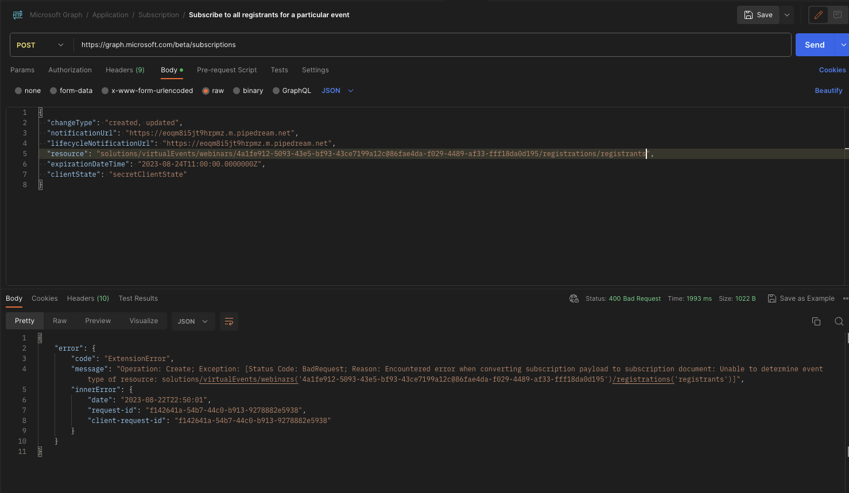The height and width of the screenshot is (493, 849).
Task: Open the POST method dropdown
Action: (41, 45)
